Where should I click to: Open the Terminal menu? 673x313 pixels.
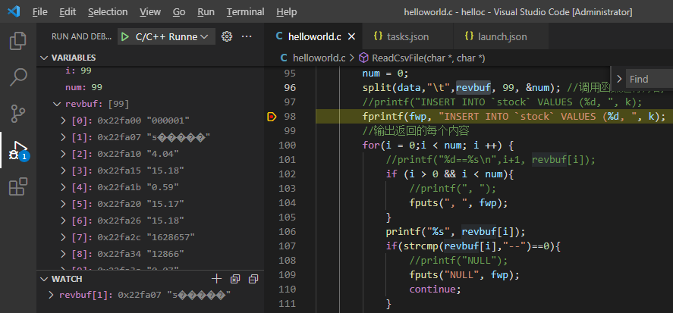tap(245, 12)
